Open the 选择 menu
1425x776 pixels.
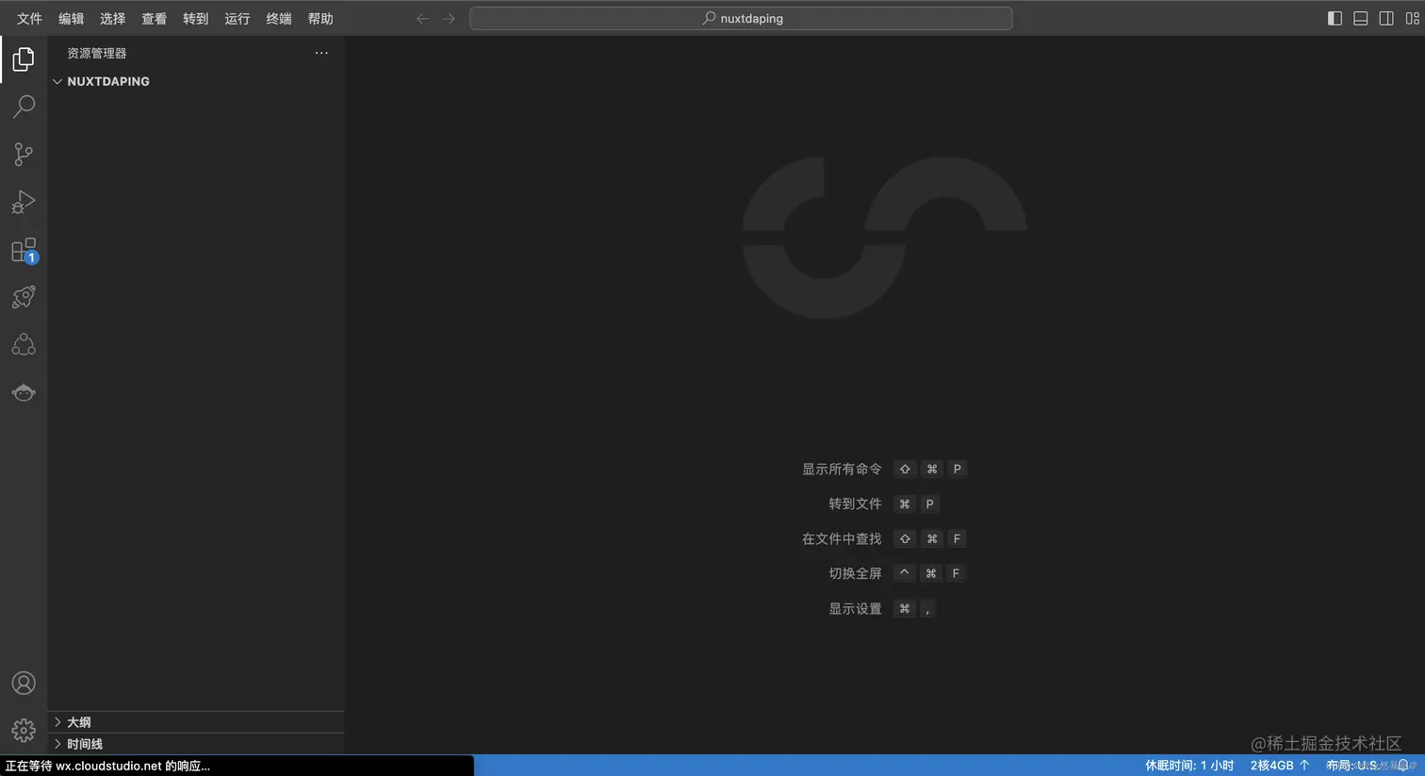(x=112, y=19)
